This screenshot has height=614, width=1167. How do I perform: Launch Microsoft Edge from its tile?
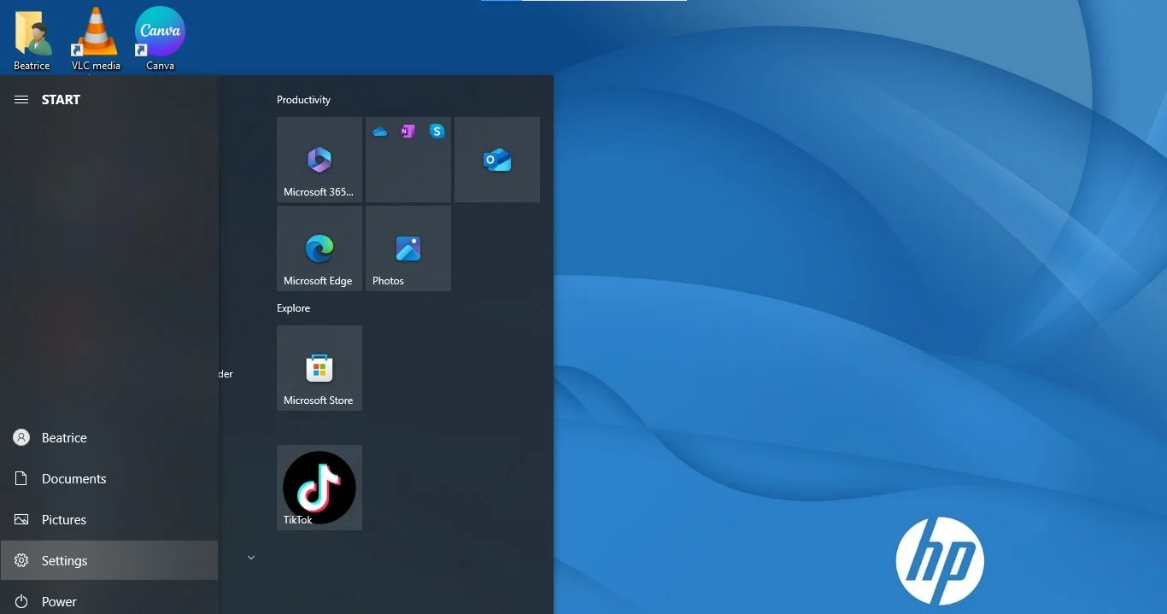pyautogui.click(x=320, y=249)
